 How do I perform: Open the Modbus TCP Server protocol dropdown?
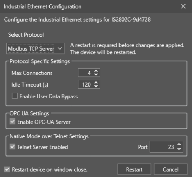(35, 48)
